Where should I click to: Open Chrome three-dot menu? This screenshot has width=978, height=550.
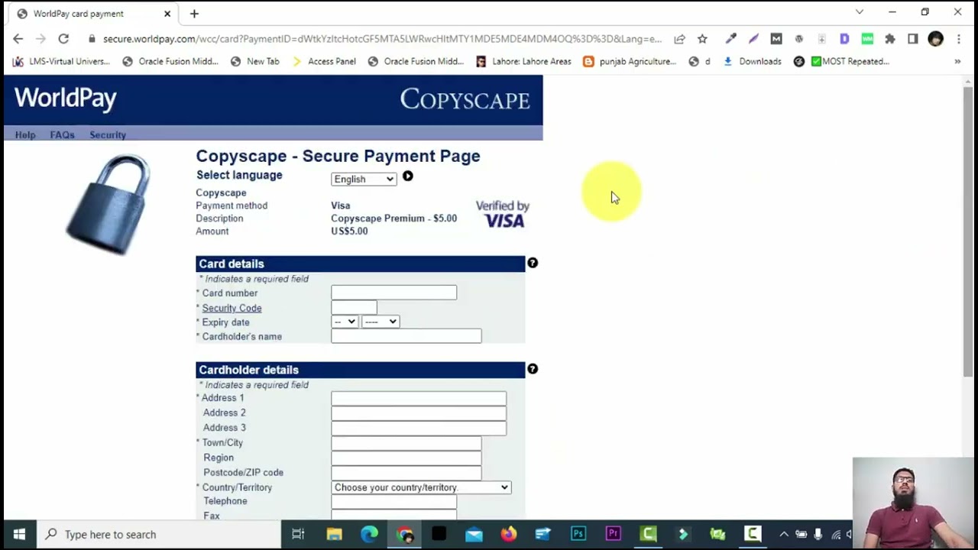click(959, 39)
